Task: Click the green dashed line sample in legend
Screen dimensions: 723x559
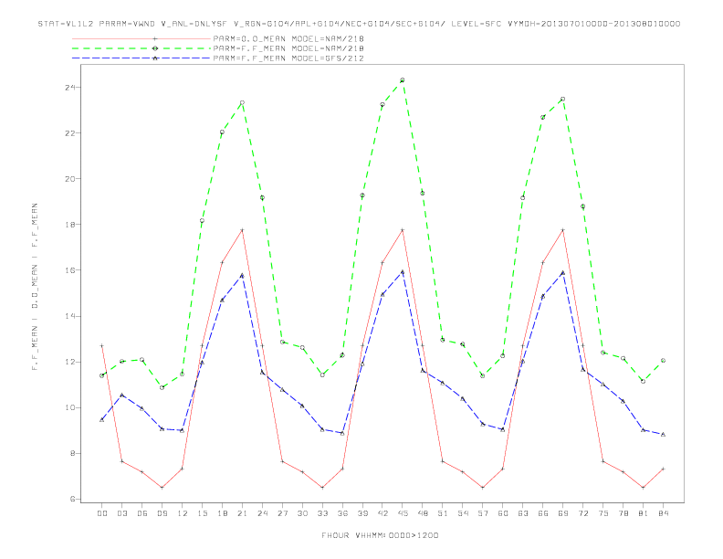Action: pos(141,48)
